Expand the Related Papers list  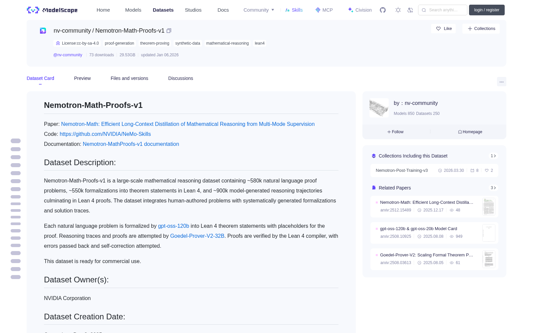[493, 188]
